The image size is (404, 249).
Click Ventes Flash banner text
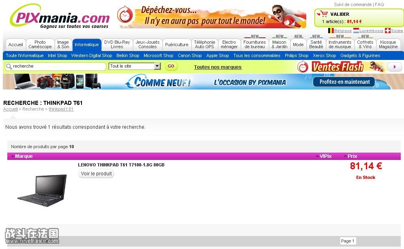(337, 67)
